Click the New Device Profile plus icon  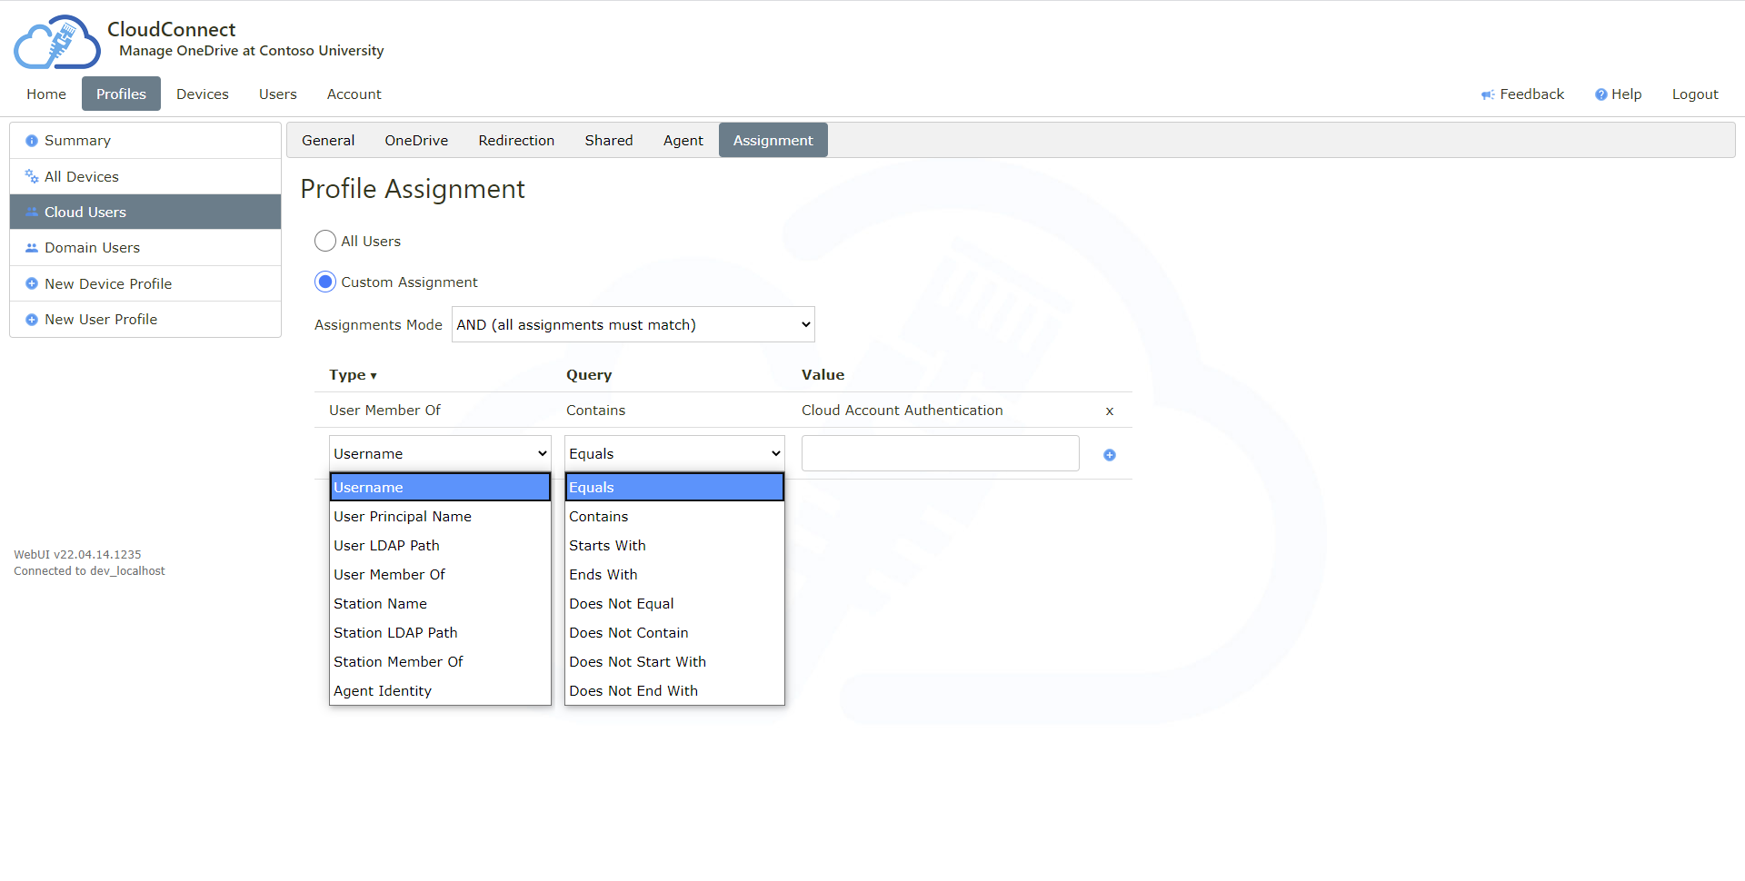pos(32,283)
